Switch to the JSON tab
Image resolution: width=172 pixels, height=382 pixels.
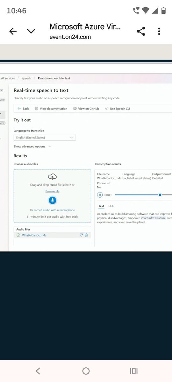coord(111,206)
